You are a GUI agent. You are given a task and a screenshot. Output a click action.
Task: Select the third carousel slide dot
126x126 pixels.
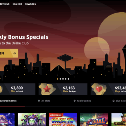pyautogui.click(x=63, y=79)
